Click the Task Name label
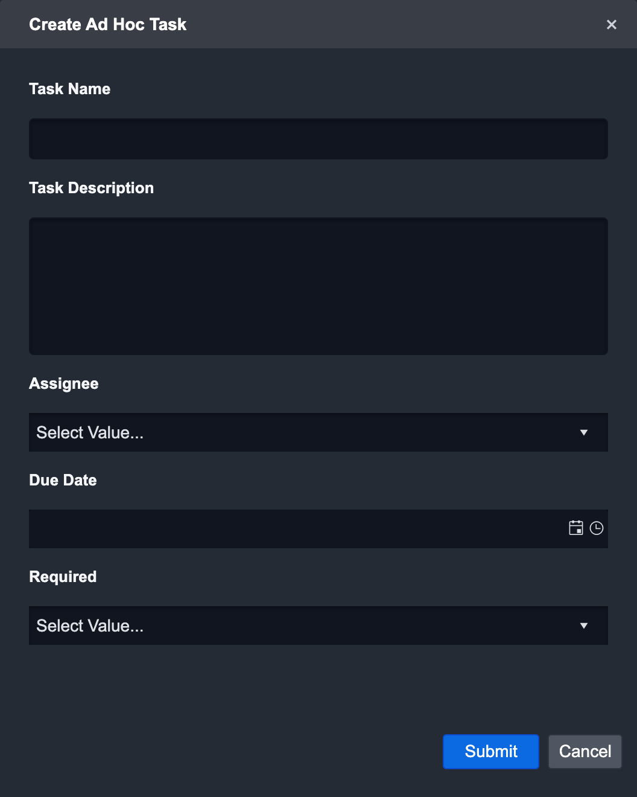The width and height of the screenshot is (637, 797). pyautogui.click(x=70, y=89)
